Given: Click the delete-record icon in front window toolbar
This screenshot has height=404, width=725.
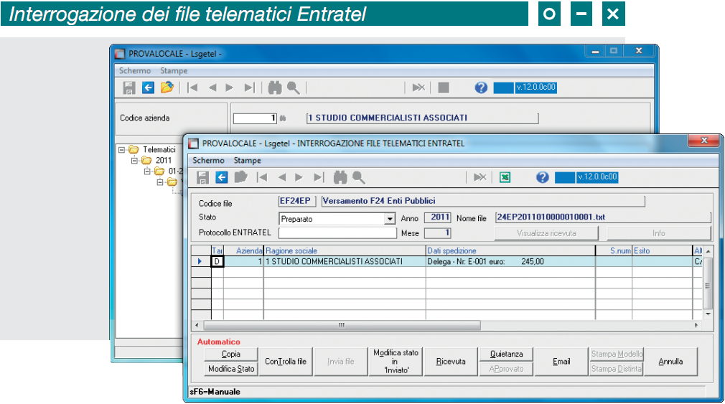Looking at the screenshot, I should [x=480, y=177].
